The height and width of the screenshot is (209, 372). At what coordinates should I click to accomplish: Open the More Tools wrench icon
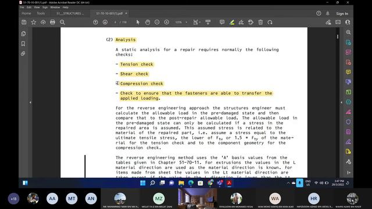pos(348,162)
